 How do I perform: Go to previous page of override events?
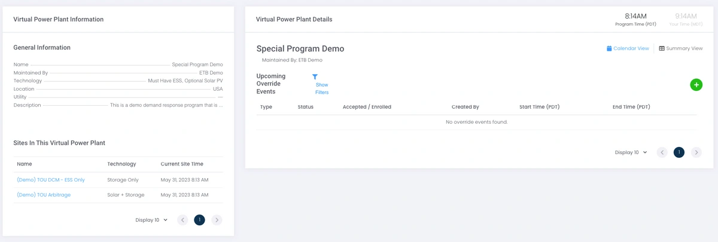pyautogui.click(x=662, y=152)
